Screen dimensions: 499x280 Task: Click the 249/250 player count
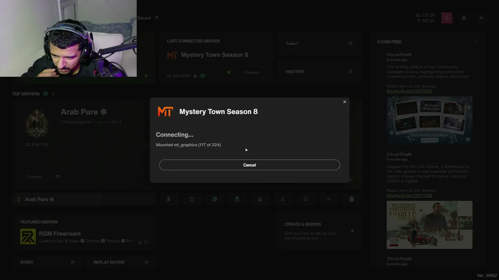pyautogui.click(x=179, y=76)
